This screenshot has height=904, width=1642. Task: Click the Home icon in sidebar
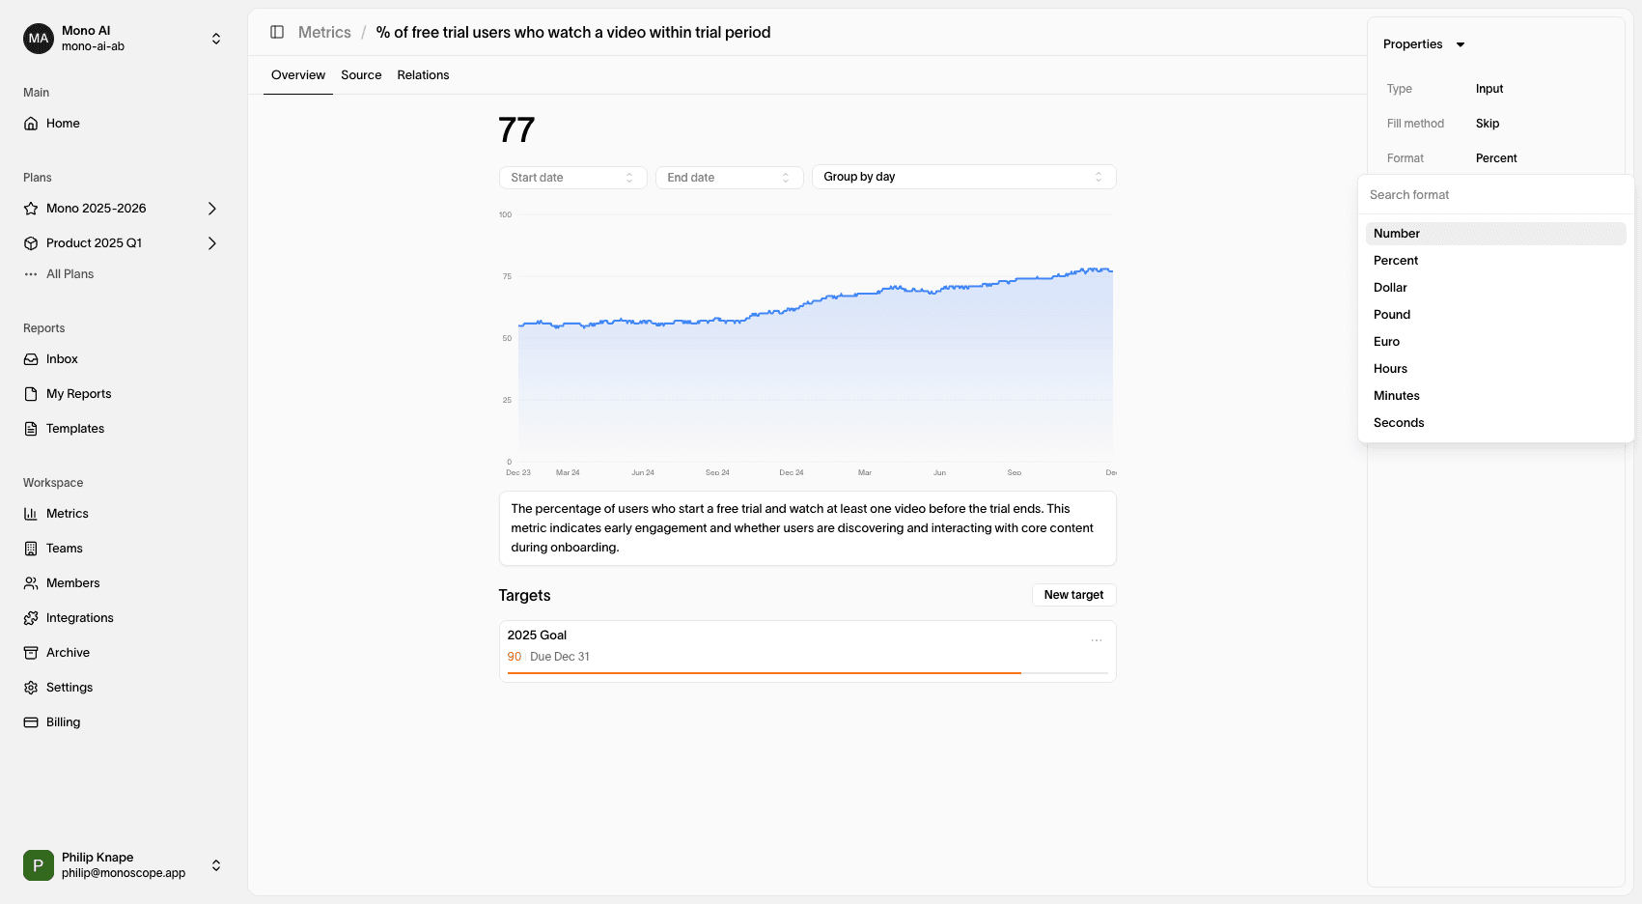coord(31,124)
